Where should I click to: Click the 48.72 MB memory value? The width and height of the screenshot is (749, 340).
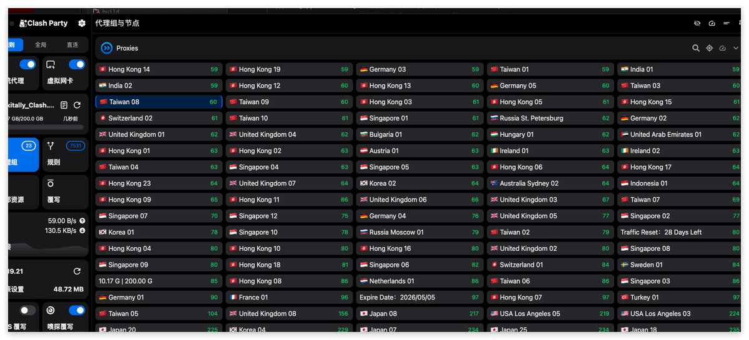click(x=69, y=289)
